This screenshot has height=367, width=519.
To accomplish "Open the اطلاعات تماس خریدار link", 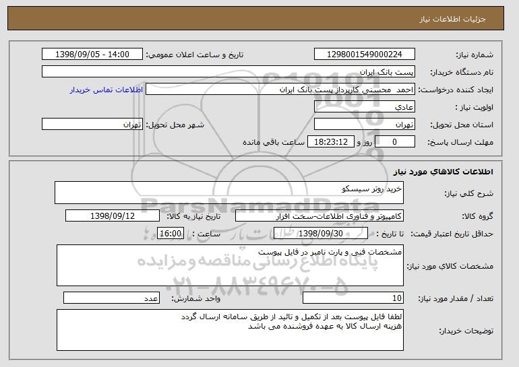I will 106,90.
